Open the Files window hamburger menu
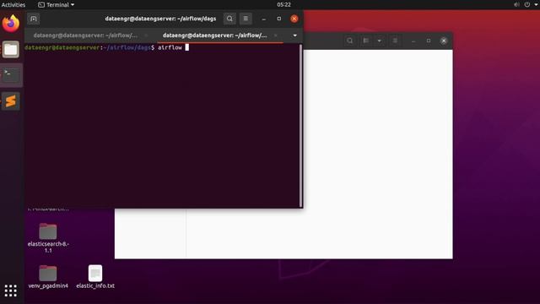 click(x=395, y=41)
